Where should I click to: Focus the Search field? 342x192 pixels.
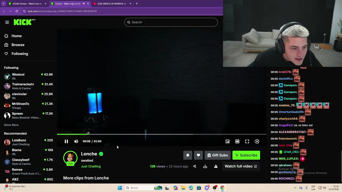tap(171, 22)
